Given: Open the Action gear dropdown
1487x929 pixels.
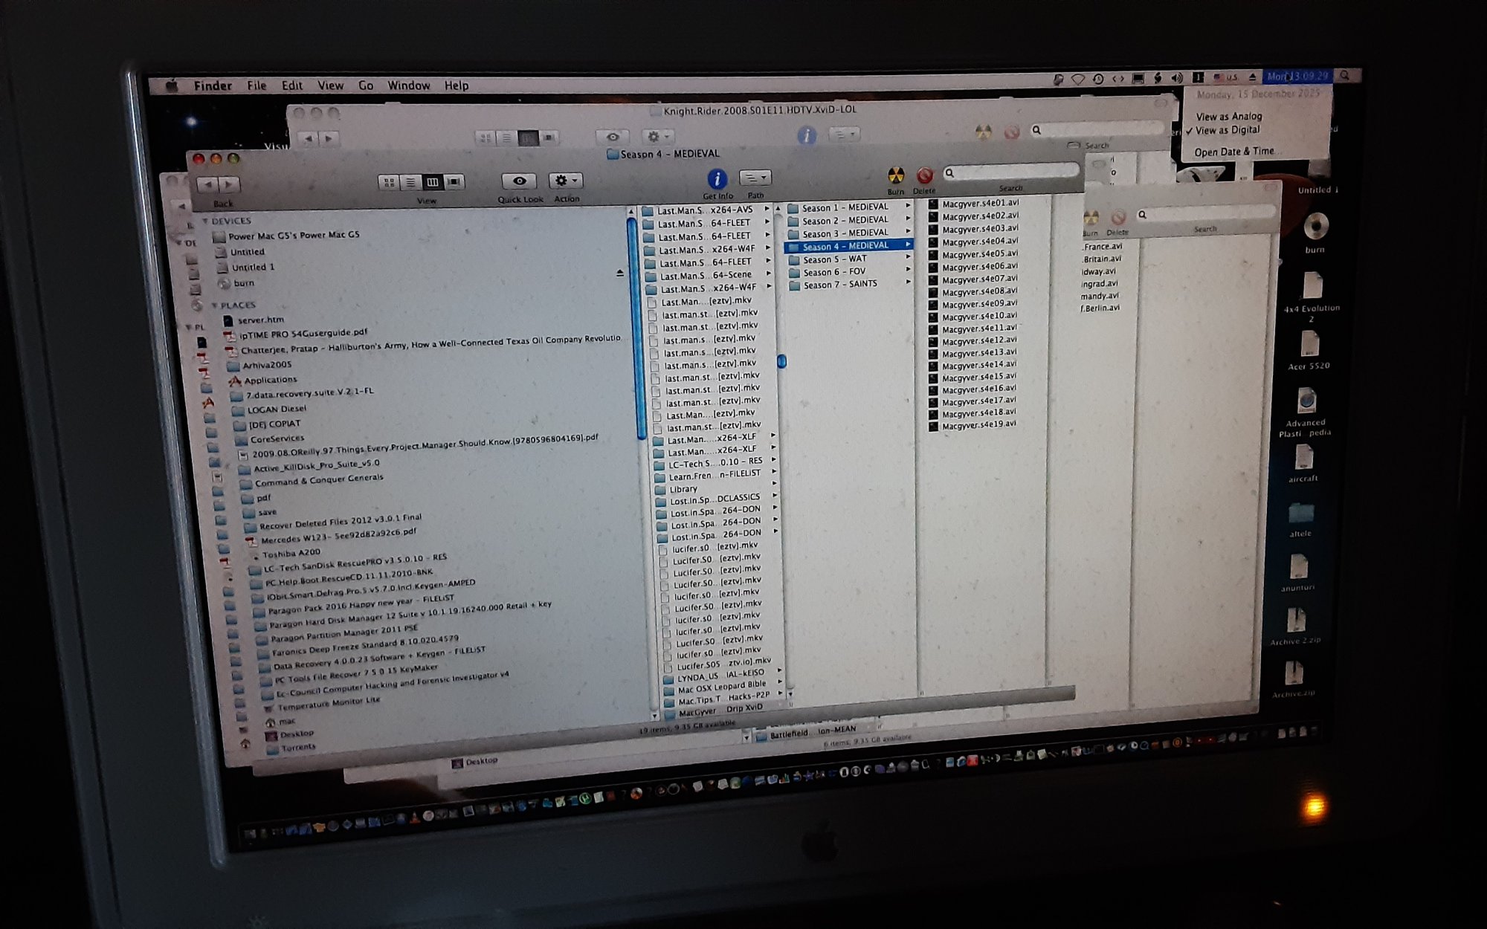Looking at the screenshot, I should click(565, 181).
